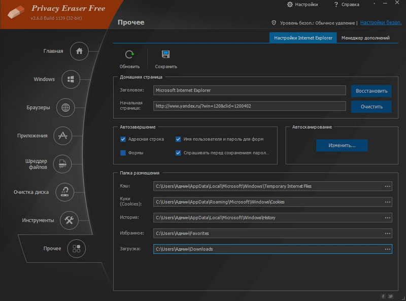Screen dimensions: 406x301
Task: Click the Прочее label in the sidebar
Action: click(52, 248)
